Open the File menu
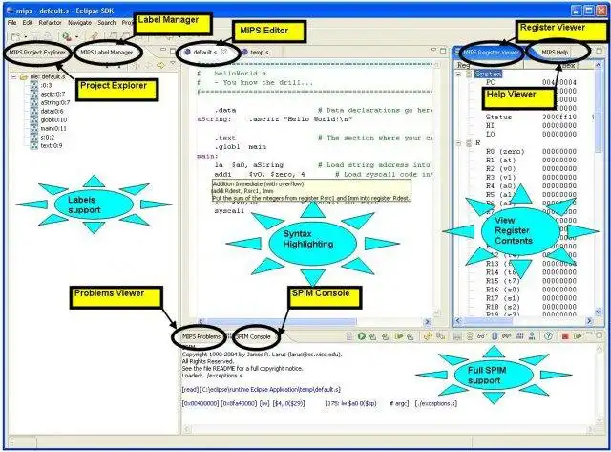Viewport: 611px width, 452px height. point(12,23)
